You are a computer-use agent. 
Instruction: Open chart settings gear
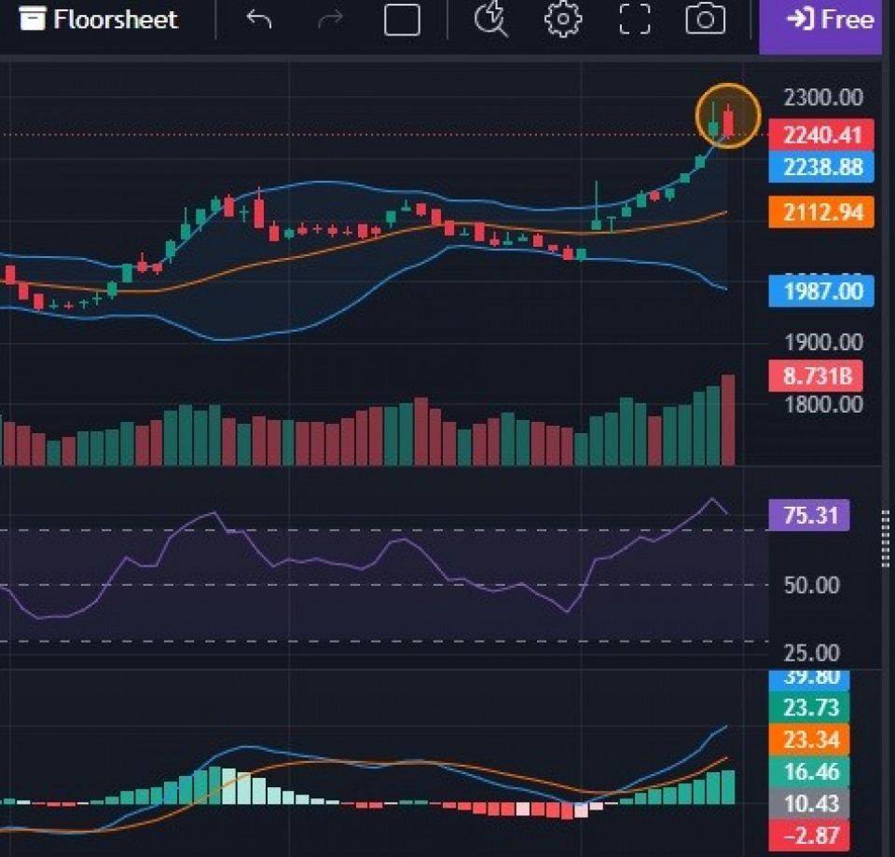coord(563,19)
